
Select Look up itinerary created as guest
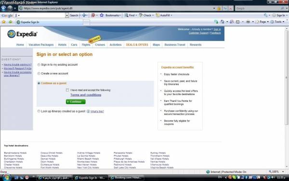(39, 111)
